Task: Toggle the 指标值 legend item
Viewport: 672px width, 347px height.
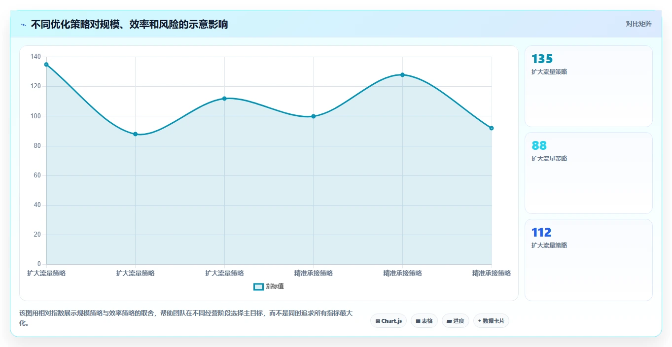Action: pyautogui.click(x=269, y=286)
